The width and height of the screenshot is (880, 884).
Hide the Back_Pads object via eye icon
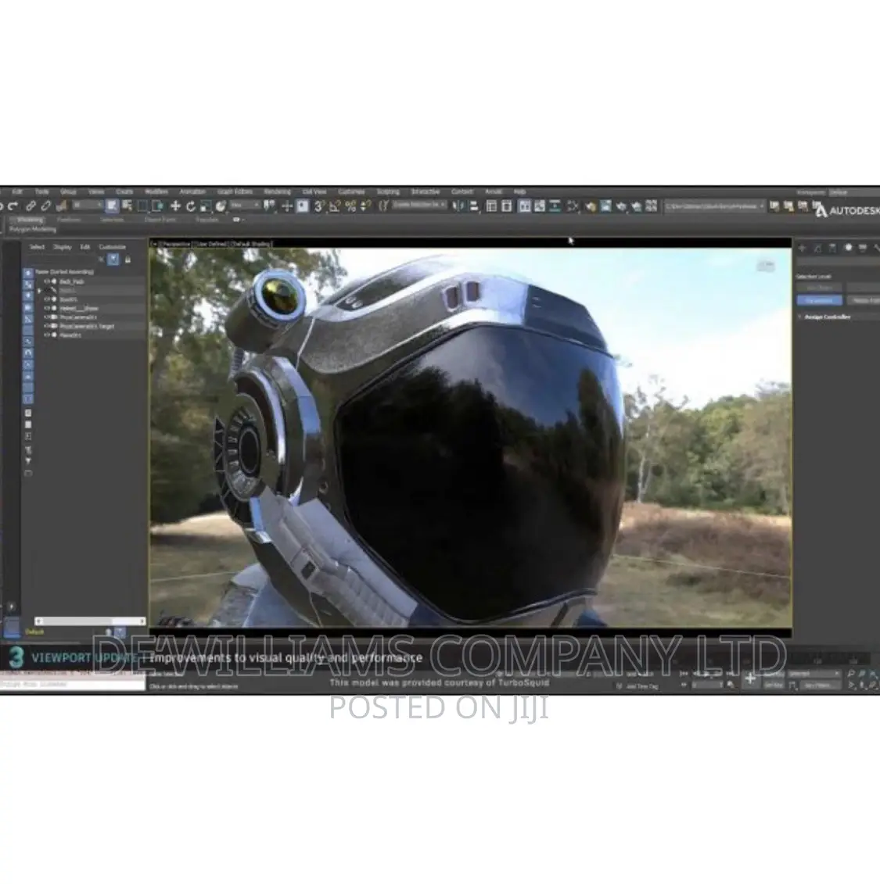point(47,281)
